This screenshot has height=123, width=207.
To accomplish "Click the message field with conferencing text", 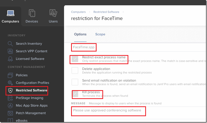I will point(139,113).
